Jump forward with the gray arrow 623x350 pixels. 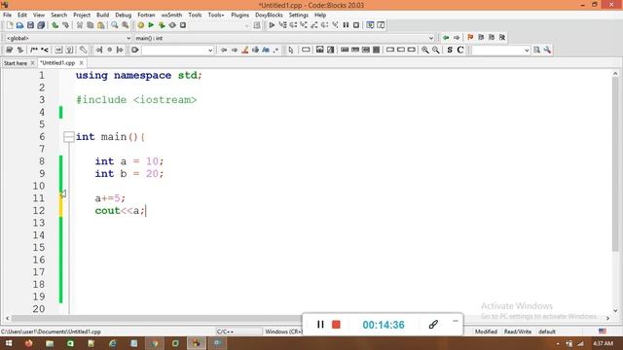(x=457, y=38)
